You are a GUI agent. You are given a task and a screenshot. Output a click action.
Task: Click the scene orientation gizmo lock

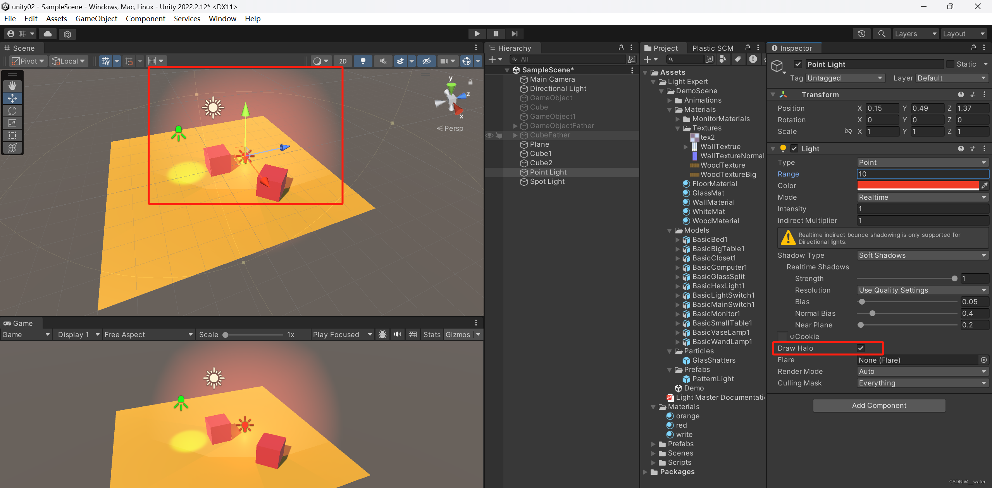point(470,82)
